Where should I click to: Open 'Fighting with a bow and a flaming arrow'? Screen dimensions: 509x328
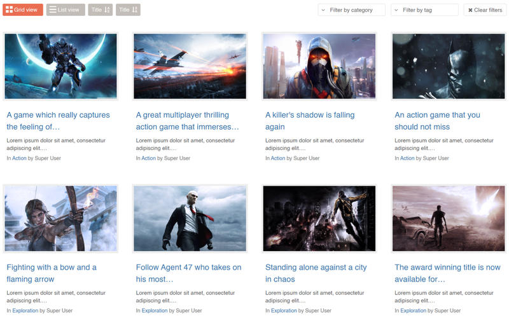52,273
